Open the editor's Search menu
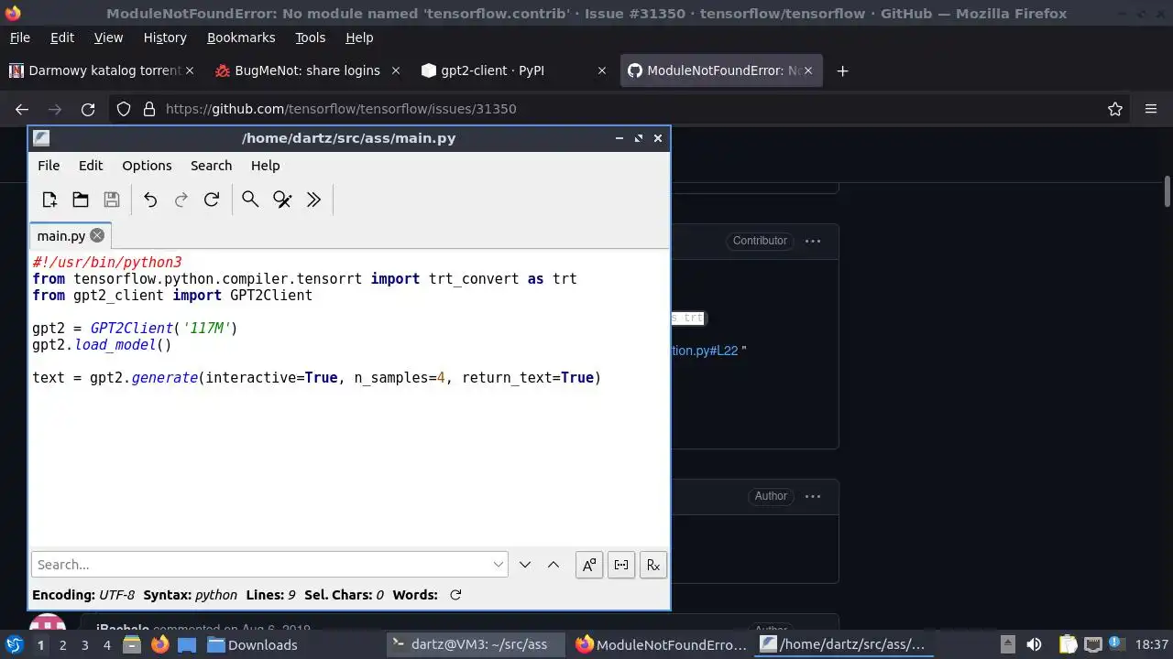The image size is (1173, 659). point(211,166)
